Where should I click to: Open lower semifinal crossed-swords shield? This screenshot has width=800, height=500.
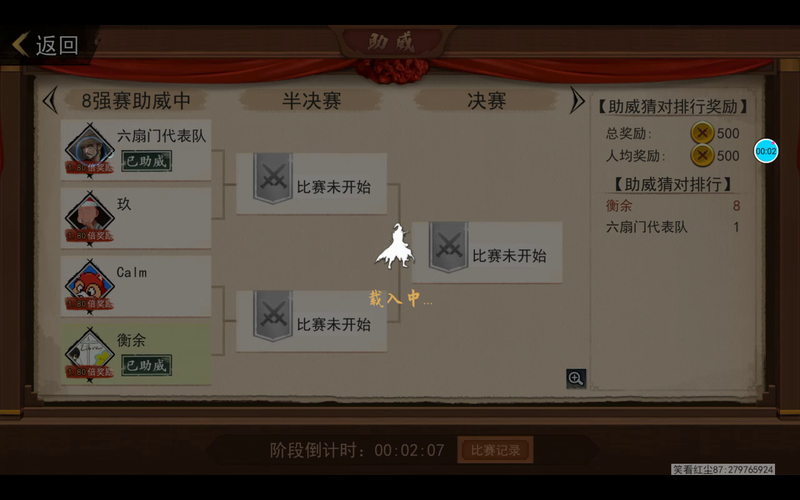pyautogui.click(x=273, y=316)
